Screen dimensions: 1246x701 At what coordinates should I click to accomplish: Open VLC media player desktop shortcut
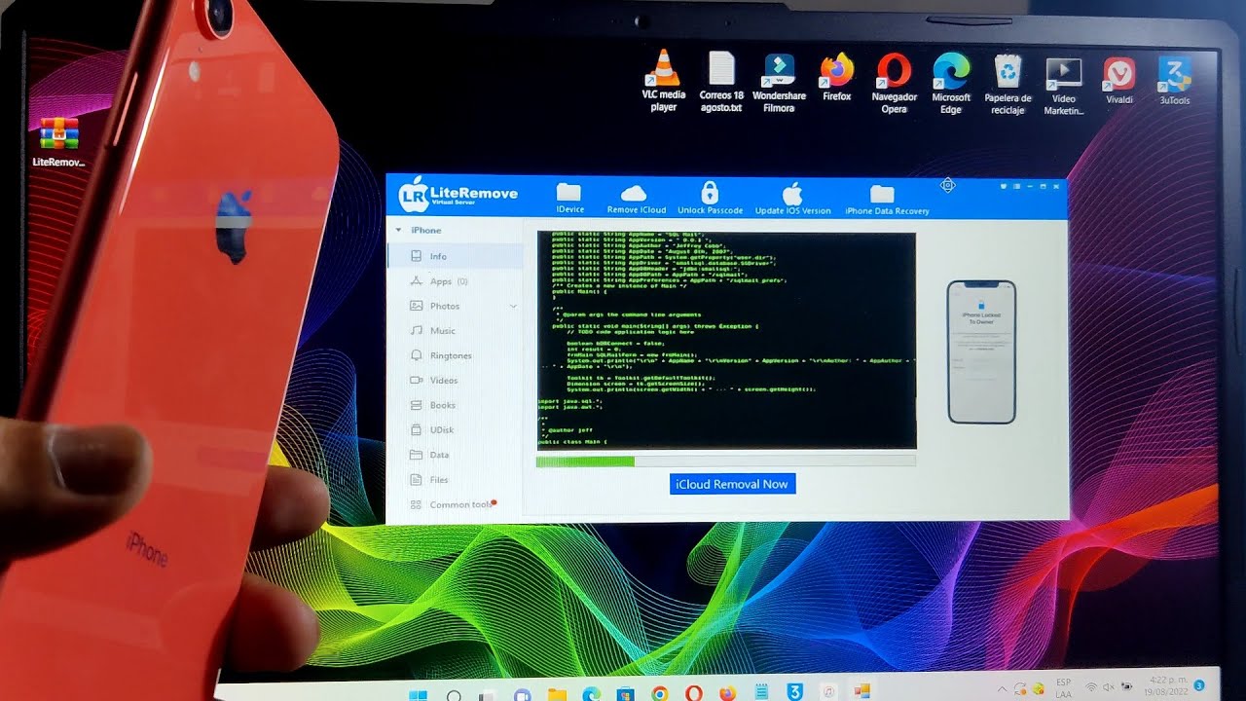coord(664,80)
